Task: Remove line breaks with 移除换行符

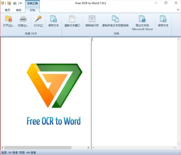Action: tap(92, 21)
